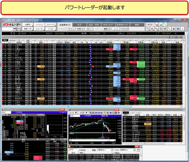Click the printer icon in top toolbar

click(174, 29)
